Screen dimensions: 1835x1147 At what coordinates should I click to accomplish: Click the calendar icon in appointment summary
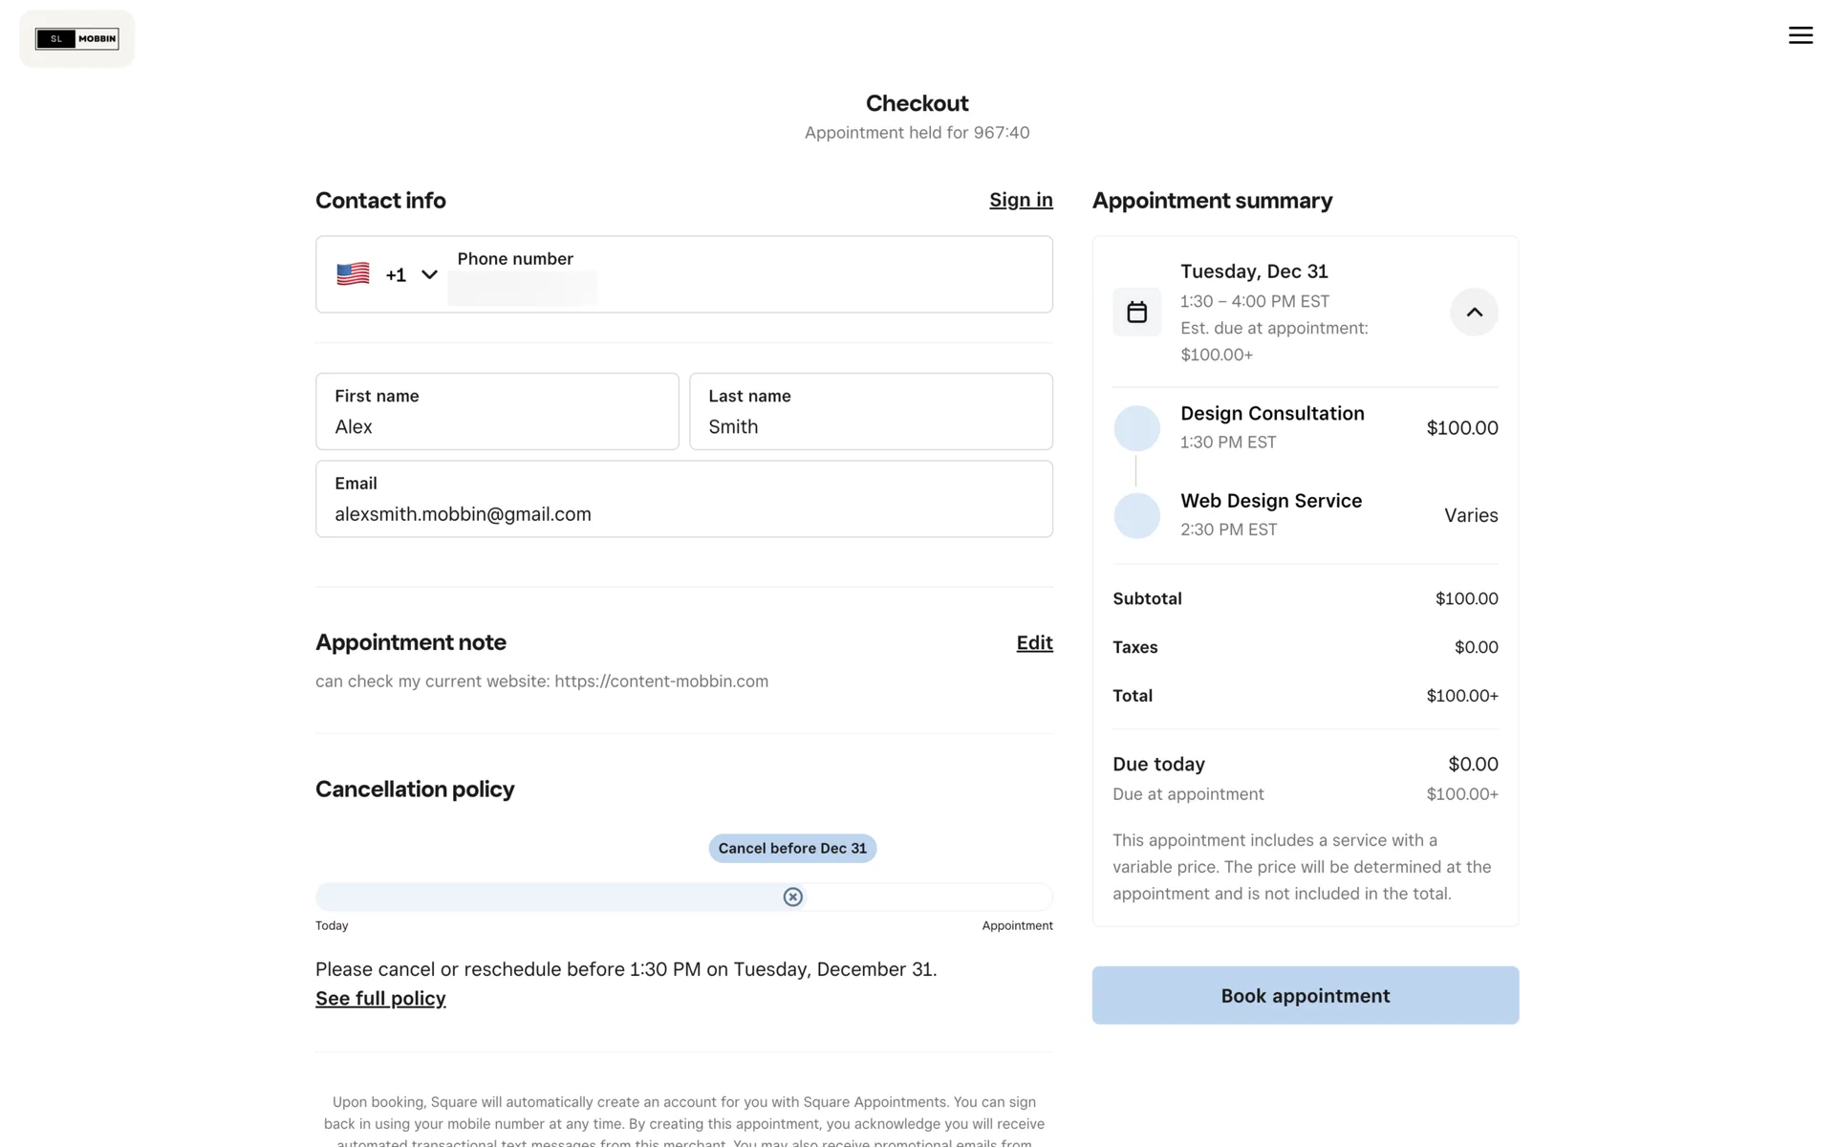pyautogui.click(x=1136, y=312)
